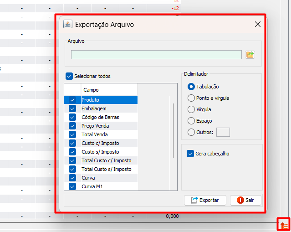
Task: Click the Java icon in dialog title bar
Action: (x=68, y=24)
